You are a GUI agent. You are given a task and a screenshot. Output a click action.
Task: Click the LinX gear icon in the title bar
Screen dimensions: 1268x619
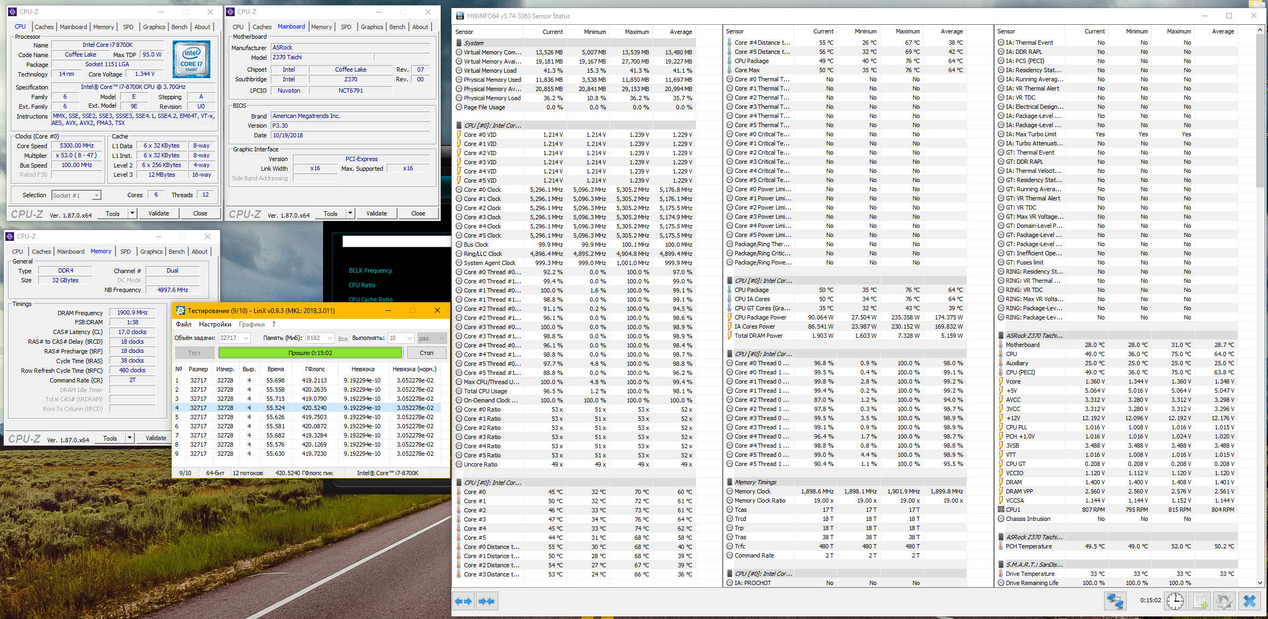[x=181, y=311]
